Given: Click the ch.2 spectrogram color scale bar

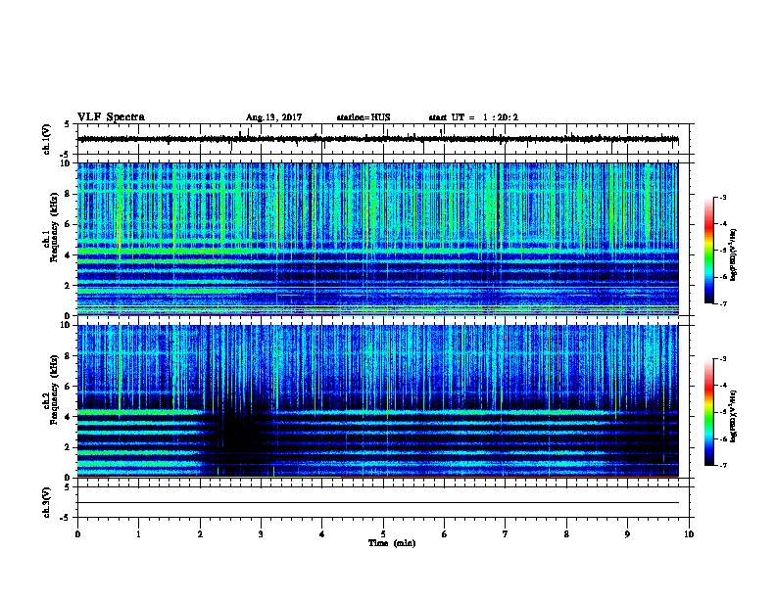Looking at the screenshot, I should tap(708, 412).
